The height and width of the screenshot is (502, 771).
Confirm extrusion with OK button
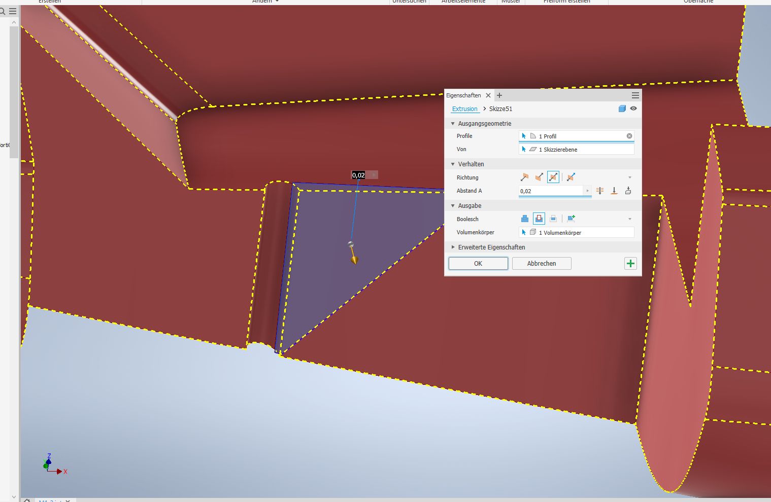[x=478, y=263]
